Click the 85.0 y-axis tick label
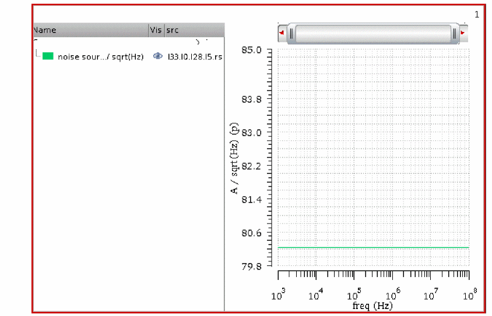The width and height of the screenshot is (492, 316). coord(251,50)
